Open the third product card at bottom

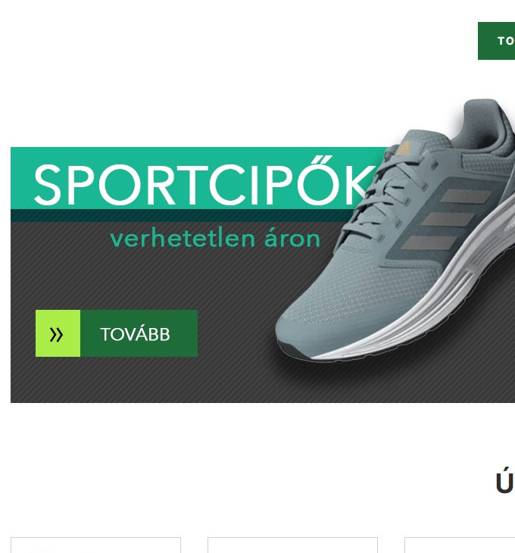coord(460,545)
